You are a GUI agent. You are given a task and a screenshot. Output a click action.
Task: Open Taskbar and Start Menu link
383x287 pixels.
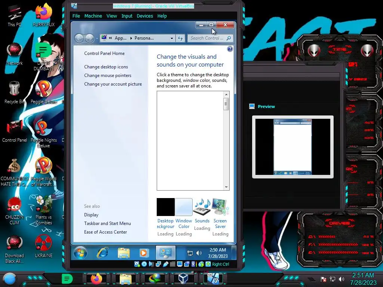pyautogui.click(x=107, y=223)
